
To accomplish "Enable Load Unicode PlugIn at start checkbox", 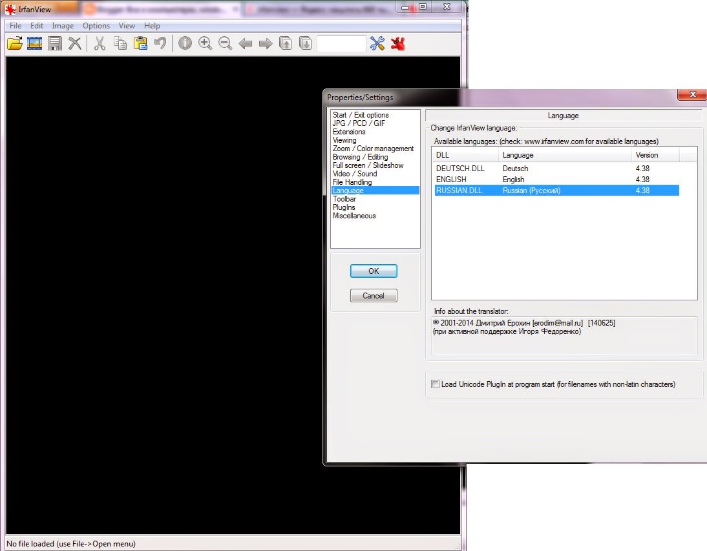I will 435,384.
